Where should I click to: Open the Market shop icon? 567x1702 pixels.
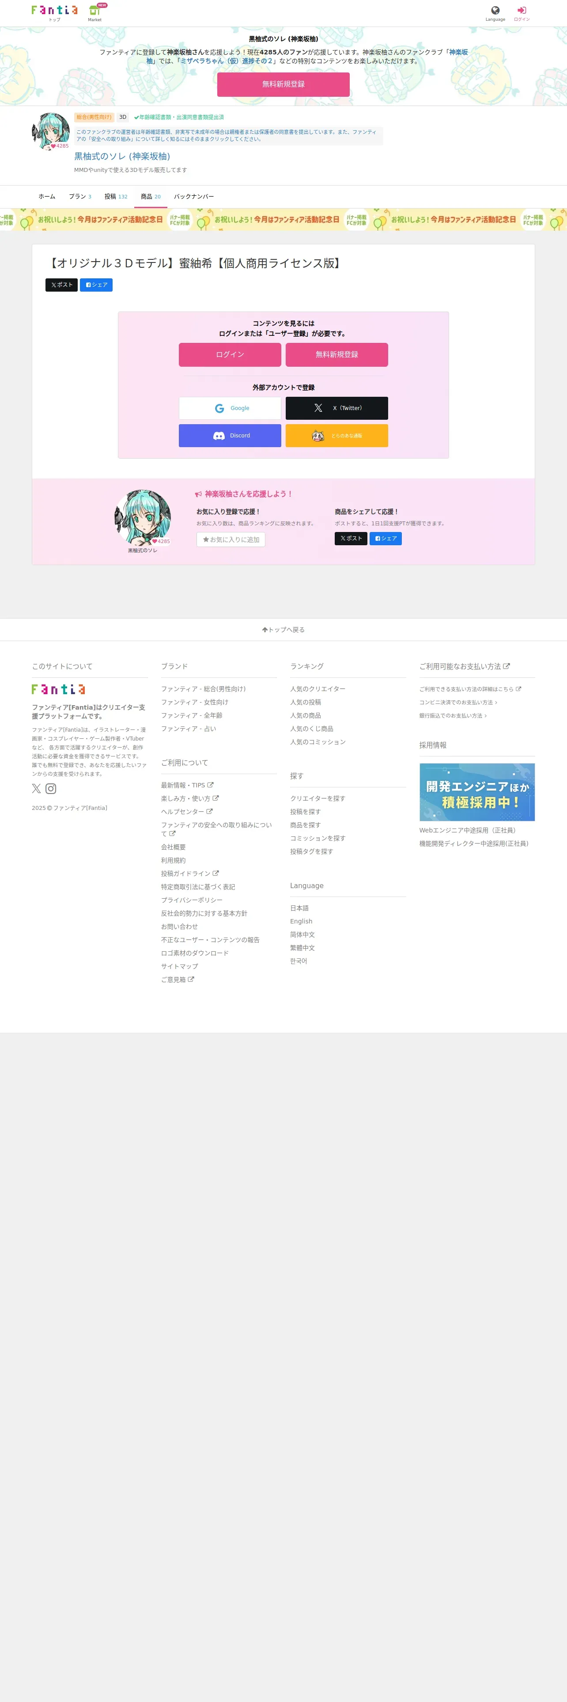(95, 12)
